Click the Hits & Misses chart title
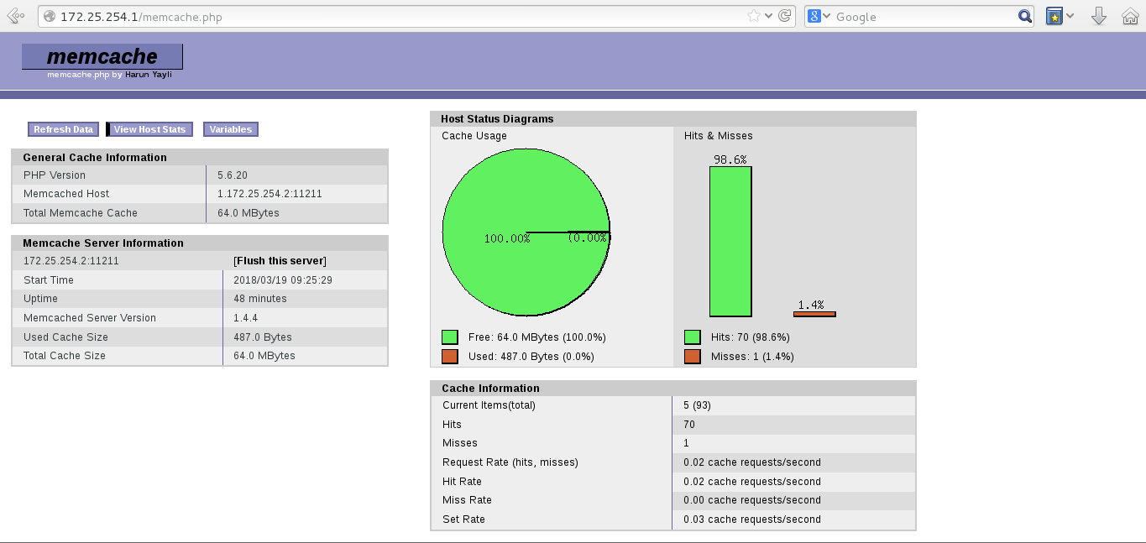This screenshot has height=543, width=1146. point(719,136)
